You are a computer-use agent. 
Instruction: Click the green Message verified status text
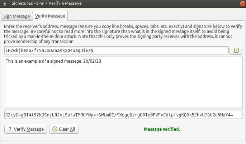[x=162, y=129]
